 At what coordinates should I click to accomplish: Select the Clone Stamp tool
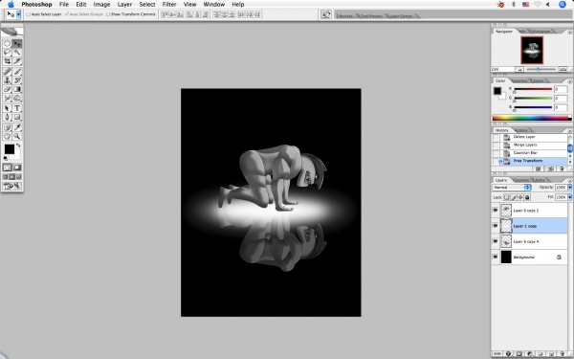tap(7, 80)
